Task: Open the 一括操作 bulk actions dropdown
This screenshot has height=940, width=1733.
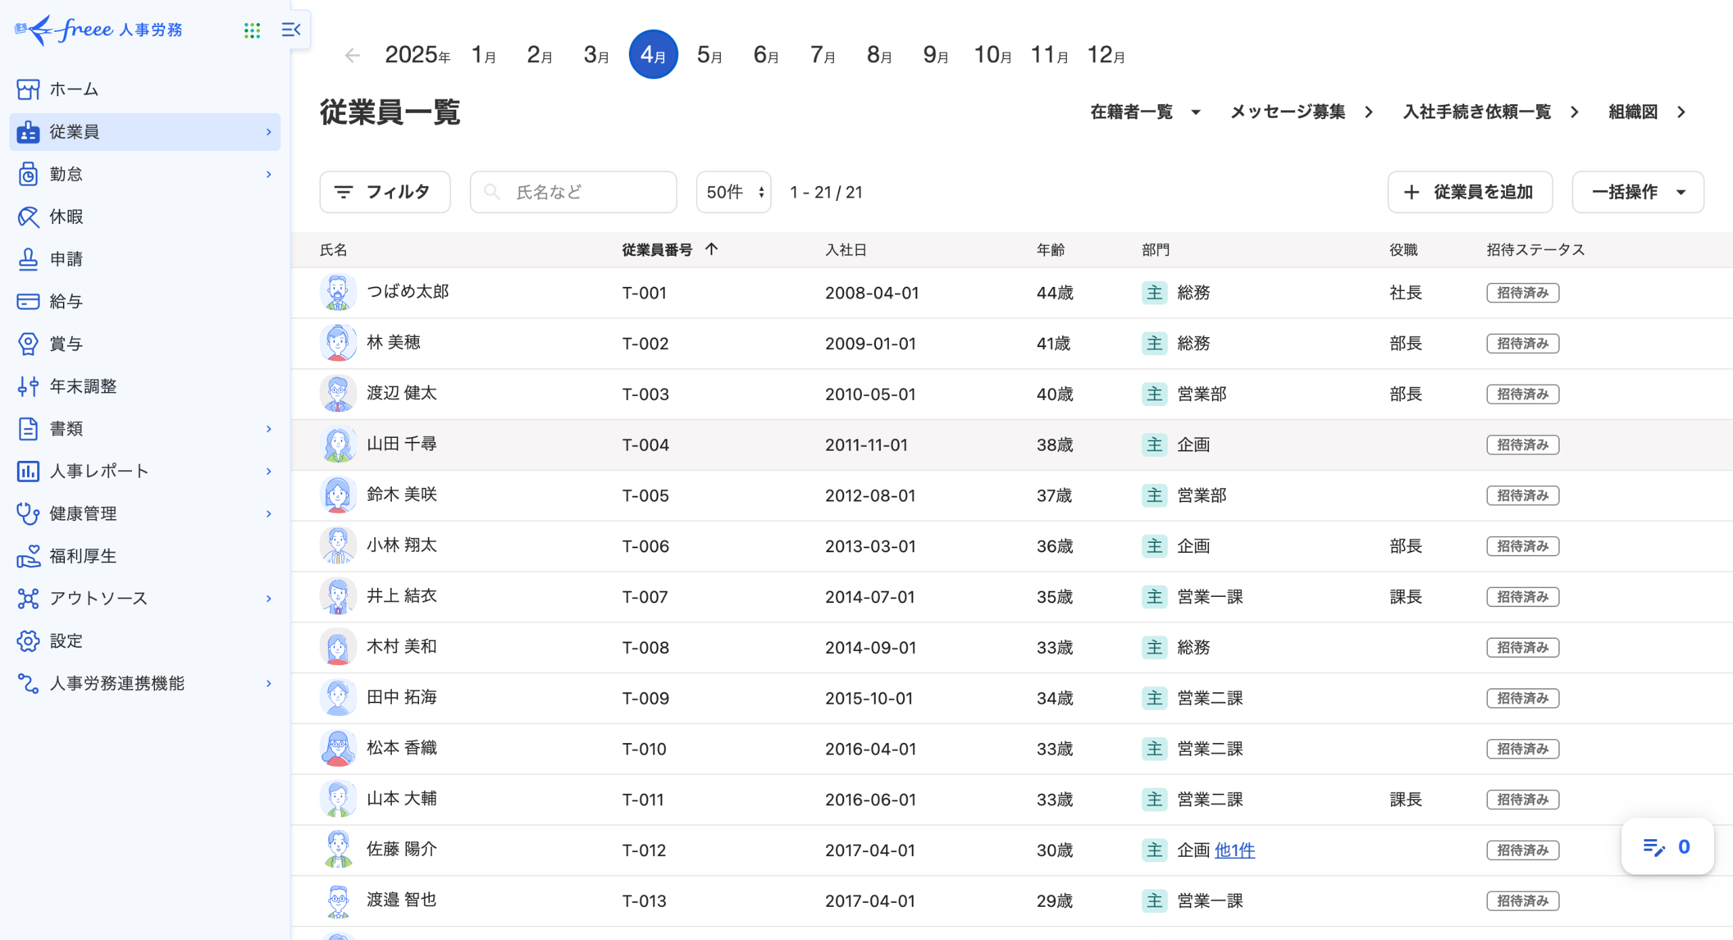Action: pos(1637,192)
